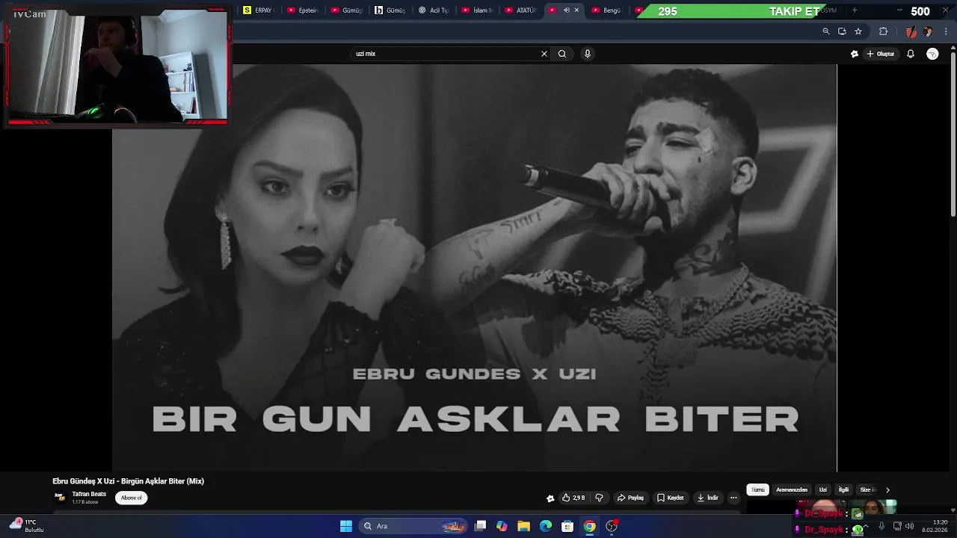Viewport: 957px width, 538px height.
Task: Open Microsoft Store from taskbar
Action: [567, 526]
